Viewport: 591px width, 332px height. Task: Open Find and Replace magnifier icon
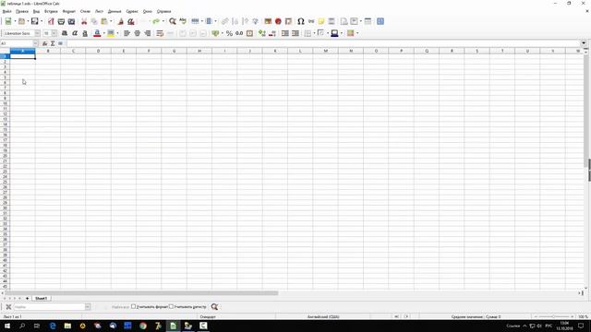(173, 21)
